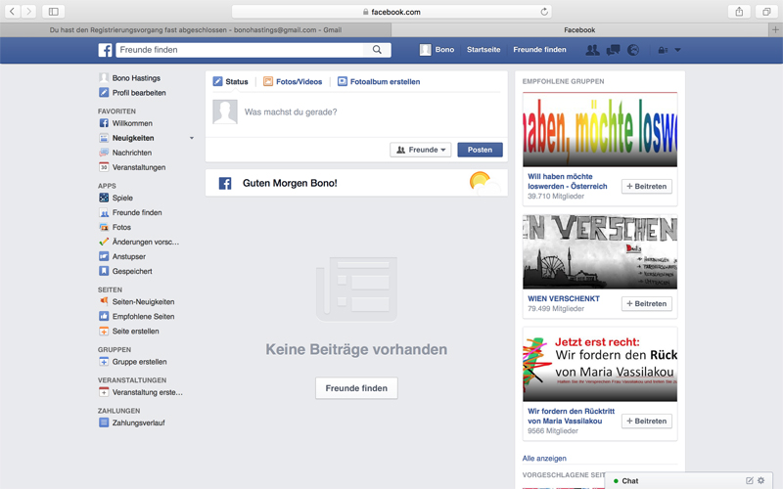Open the notifications globe icon
The image size is (783, 489).
point(633,50)
